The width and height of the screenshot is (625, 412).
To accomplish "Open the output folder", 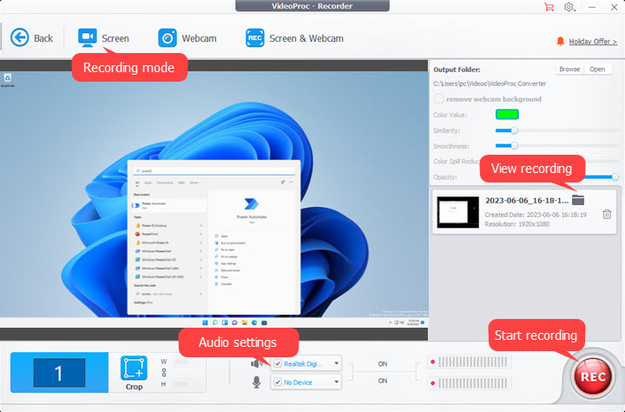I will [x=597, y=69].
